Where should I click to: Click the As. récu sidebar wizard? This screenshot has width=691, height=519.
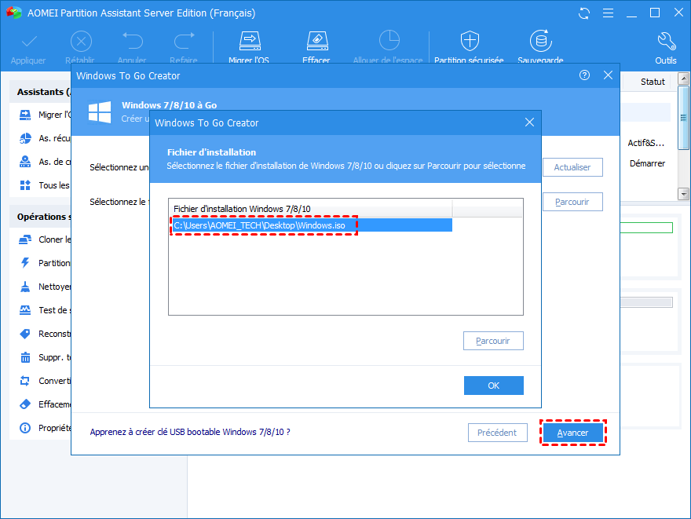pyautogui.click(x=45, y=138)
